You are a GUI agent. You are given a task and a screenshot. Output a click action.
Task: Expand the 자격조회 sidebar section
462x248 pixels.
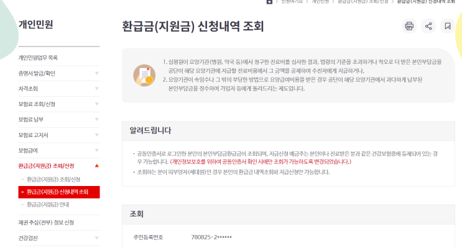pos(59,89)
